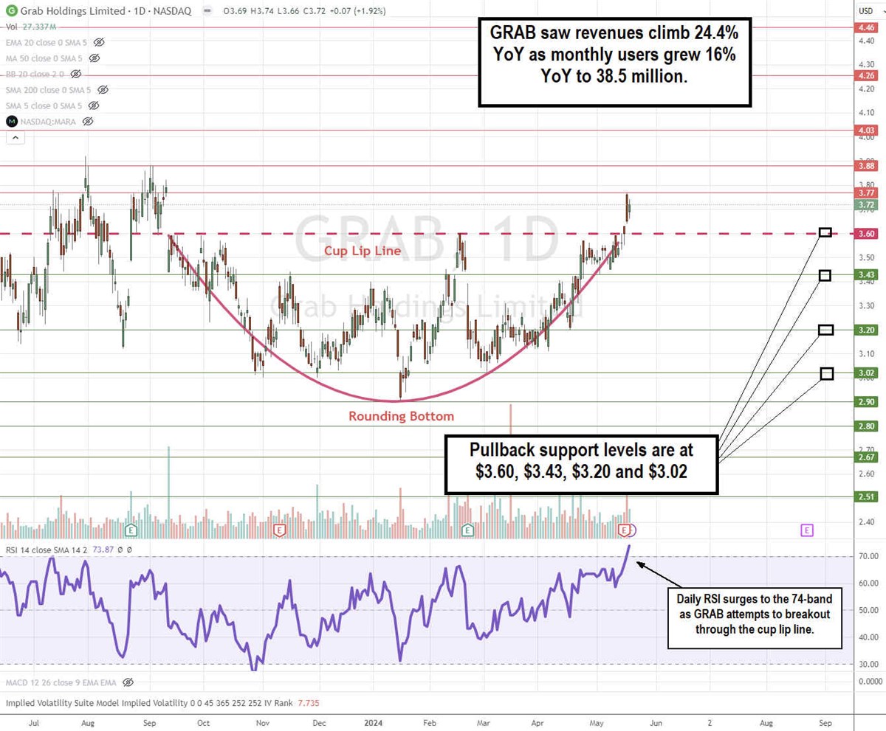Show the hidden EMA 20 indicator
The width and height of the screenshot is (886, 731).
point(99,42)
